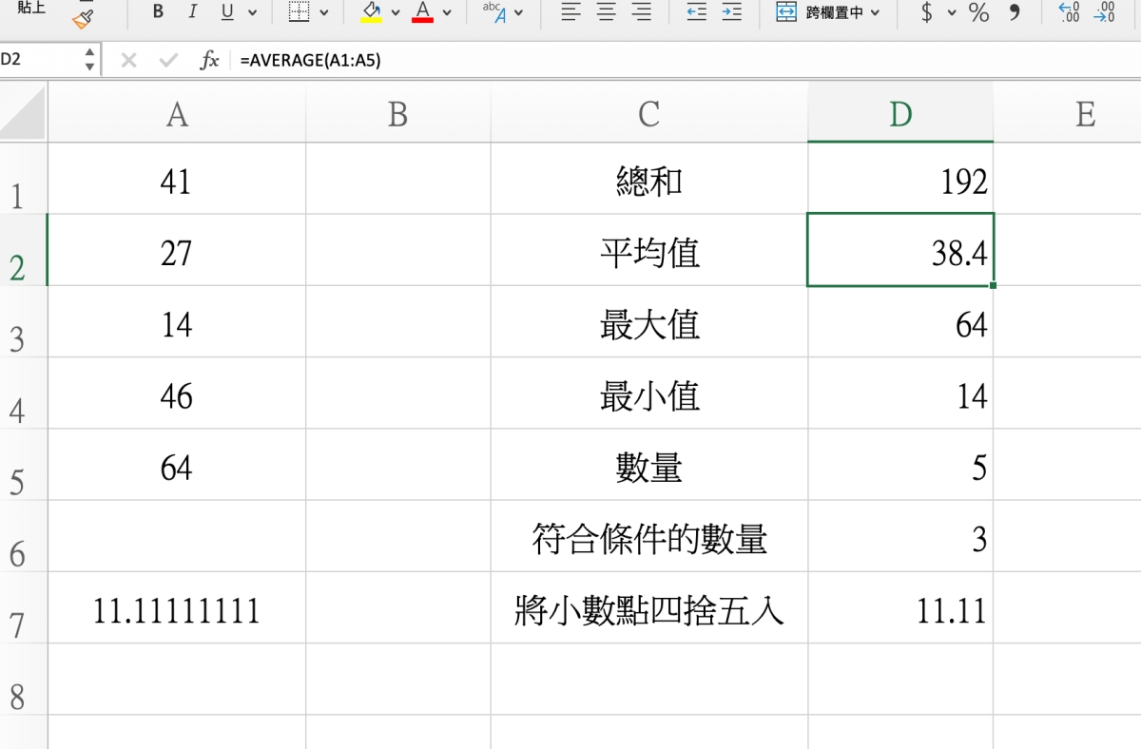Decrease the indent

[697, 12]
